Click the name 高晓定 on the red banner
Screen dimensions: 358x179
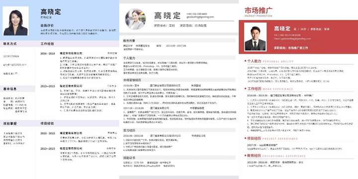(x=282, y=28)
